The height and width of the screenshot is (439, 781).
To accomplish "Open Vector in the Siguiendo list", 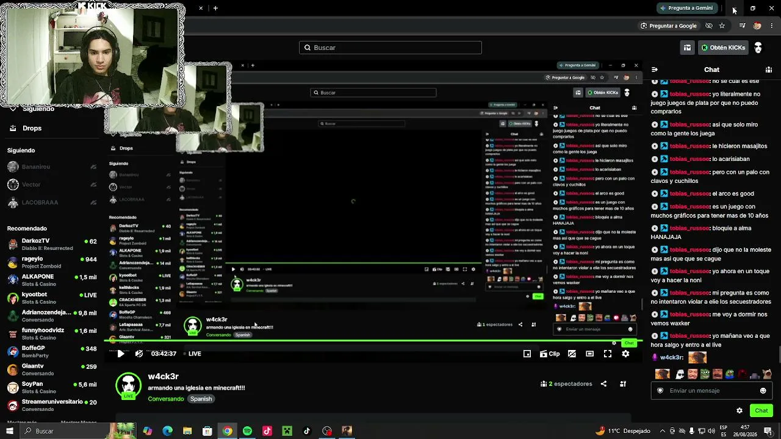I will (51, 184).
